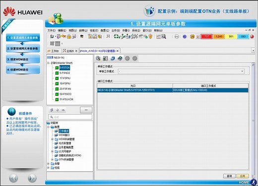Click the vertical scrollbar on the right side

pyautogui.click(x=253, y=121)
